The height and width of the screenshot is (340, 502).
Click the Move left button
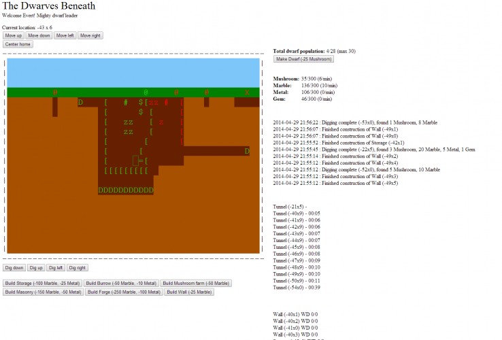pos(65,35)
